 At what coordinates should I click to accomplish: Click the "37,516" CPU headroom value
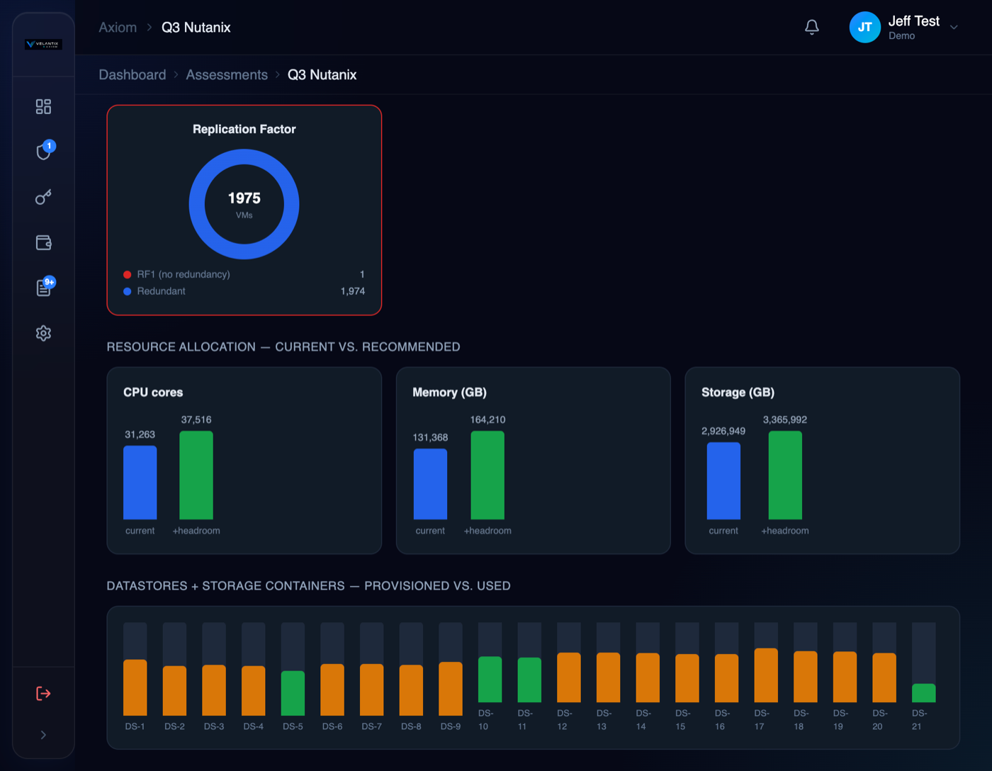tap(196, 420)
